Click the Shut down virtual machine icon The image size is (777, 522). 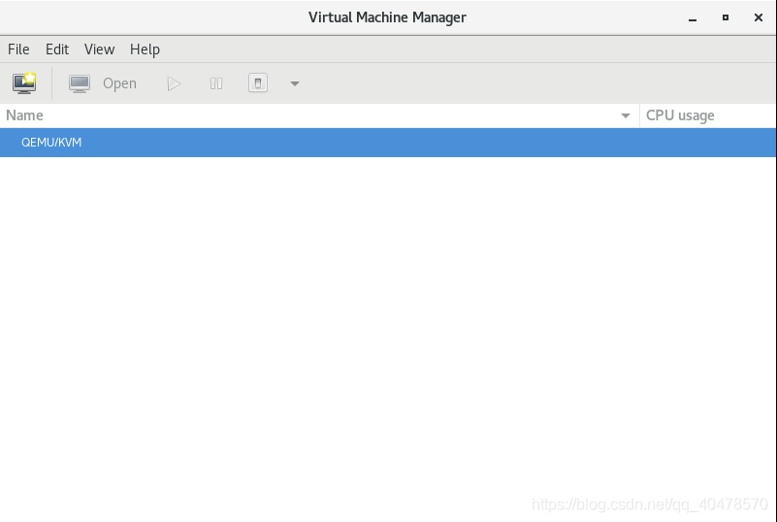click(258, 82)
